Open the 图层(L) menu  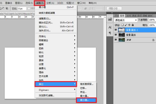pyautogui.click(x=19, y=3)
